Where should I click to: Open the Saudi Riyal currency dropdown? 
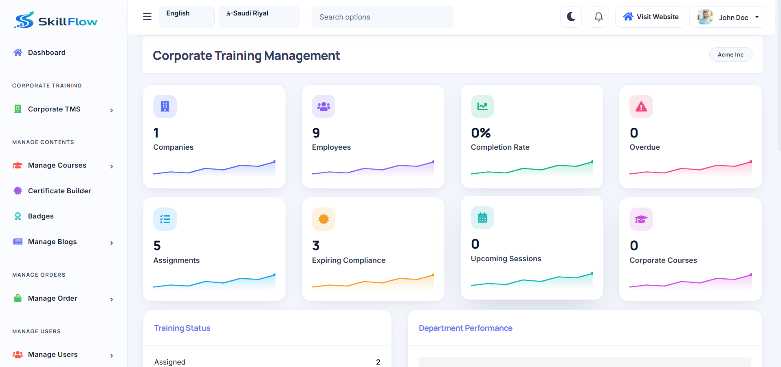(259, 17)
